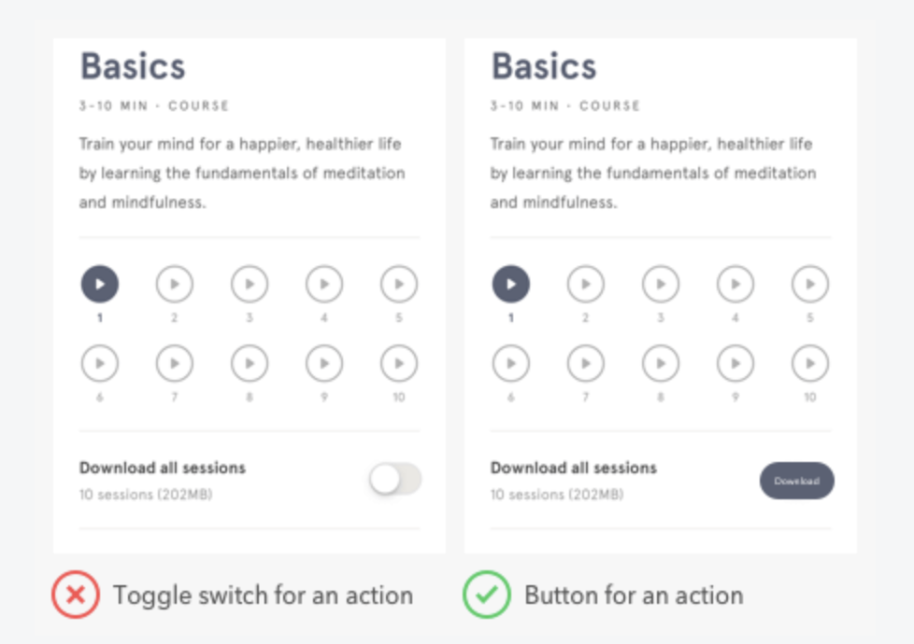The height and width of the screenshot is (644, 914).
Task: Click Download all sessions label in right card
Action: (574, 468)
